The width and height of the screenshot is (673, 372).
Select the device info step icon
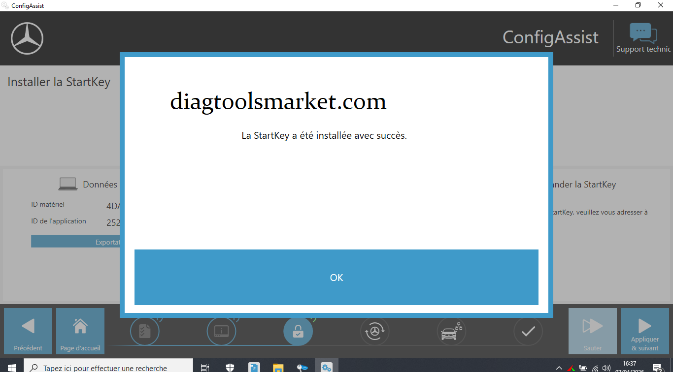(221, 331)
